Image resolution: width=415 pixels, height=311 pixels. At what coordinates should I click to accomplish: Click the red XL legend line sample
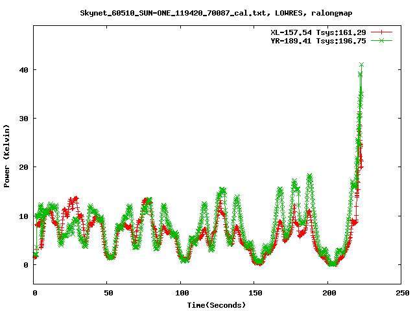pos(381,32)
